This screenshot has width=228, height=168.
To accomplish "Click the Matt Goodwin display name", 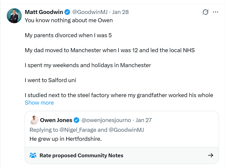I will (x=43, y=12).
